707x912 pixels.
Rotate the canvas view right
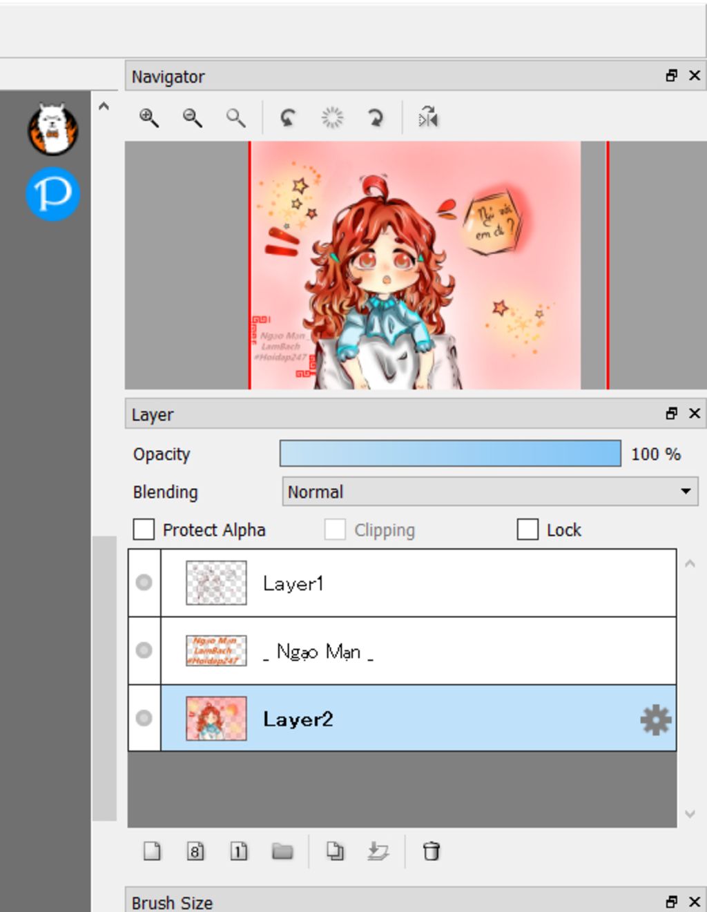[x=376, y=118]
